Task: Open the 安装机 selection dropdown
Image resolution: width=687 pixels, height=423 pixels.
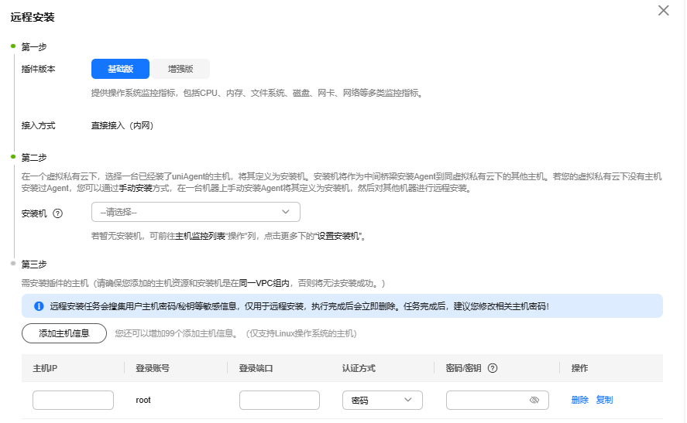Action: (196, 212)
